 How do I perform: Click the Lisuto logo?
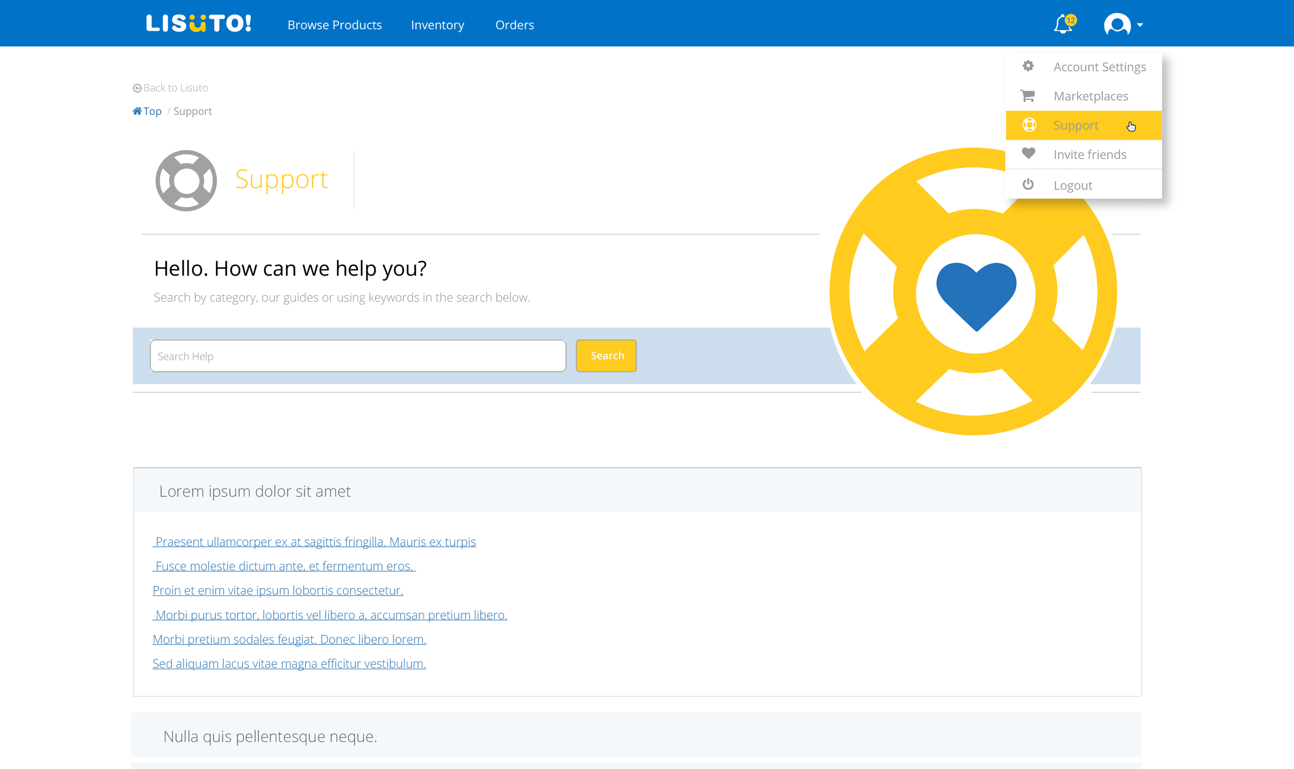click(x=198, y=24)
